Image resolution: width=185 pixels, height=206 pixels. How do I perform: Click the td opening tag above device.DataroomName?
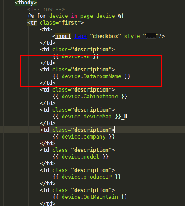point(77,70)
